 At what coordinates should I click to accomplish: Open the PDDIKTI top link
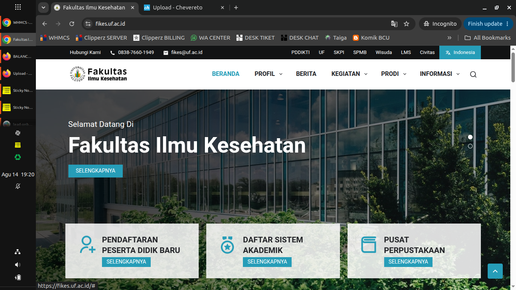[301, 52]
